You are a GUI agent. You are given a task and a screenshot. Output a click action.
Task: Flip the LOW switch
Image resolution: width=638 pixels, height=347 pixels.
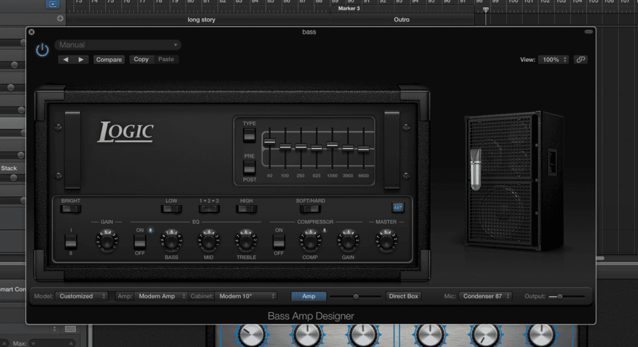pyautogui.click(x=171, y=209)
